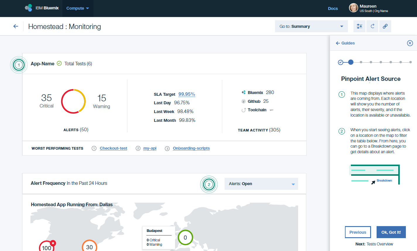Click the Dallas marker with 100 alerts
The image size is (417, 251).
[47, 247]
